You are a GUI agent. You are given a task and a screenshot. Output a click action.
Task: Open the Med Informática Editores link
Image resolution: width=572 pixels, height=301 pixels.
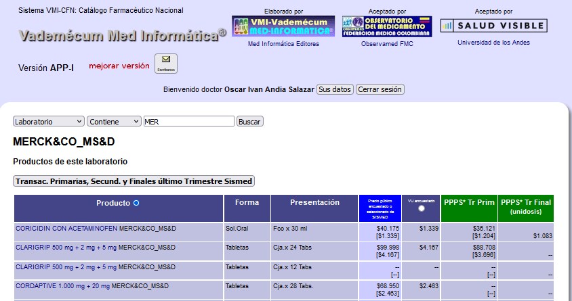click(283, 44)
